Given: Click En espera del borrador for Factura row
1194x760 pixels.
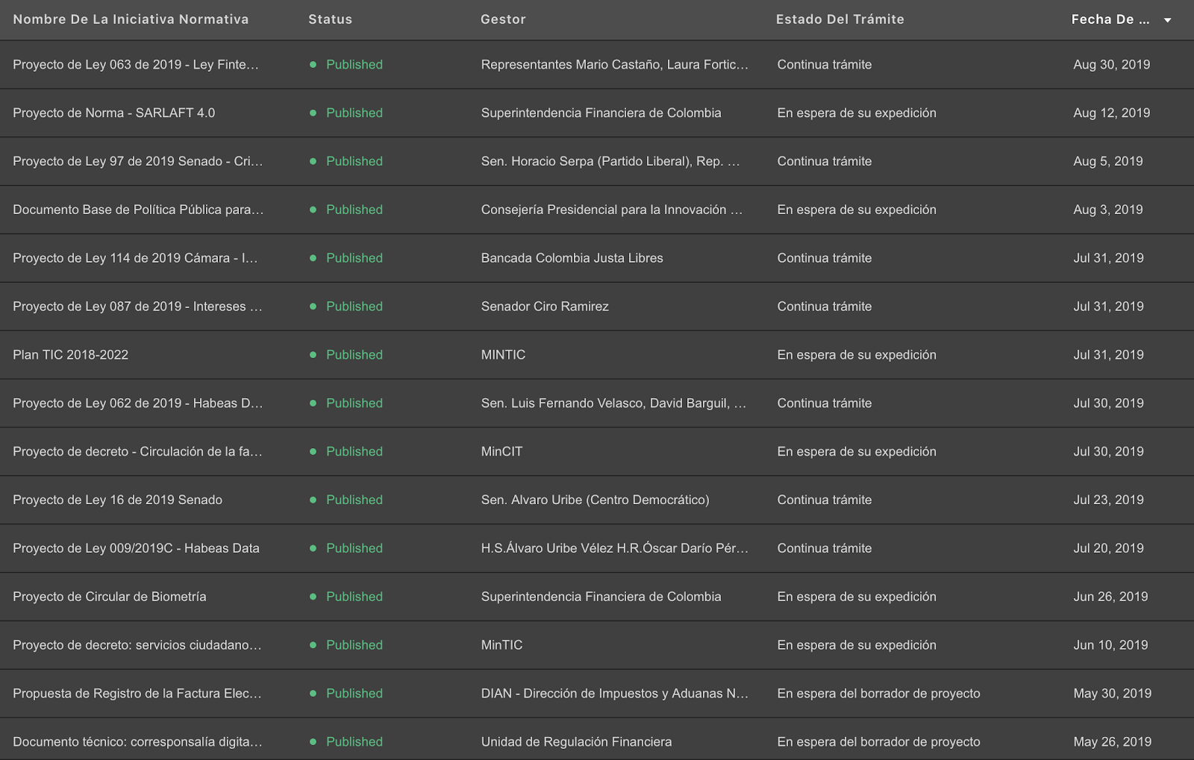Looking at the screenshot, I should pos(878,694).
